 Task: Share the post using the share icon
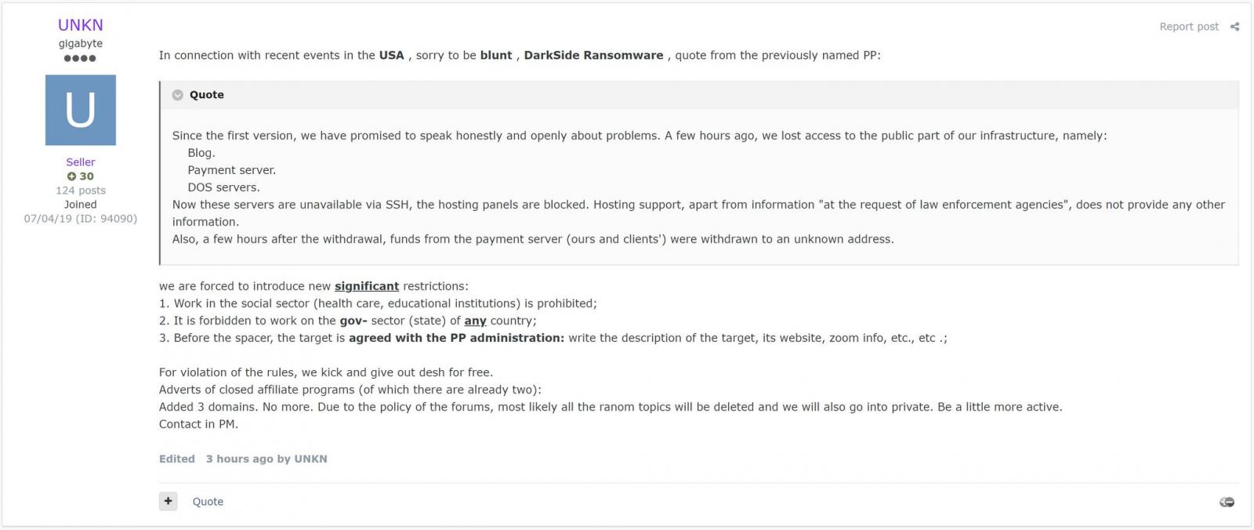pos(1237,26)
